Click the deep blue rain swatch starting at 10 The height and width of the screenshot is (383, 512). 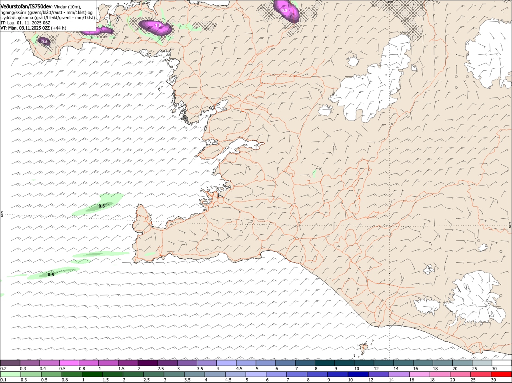click(x=358, y=374)
